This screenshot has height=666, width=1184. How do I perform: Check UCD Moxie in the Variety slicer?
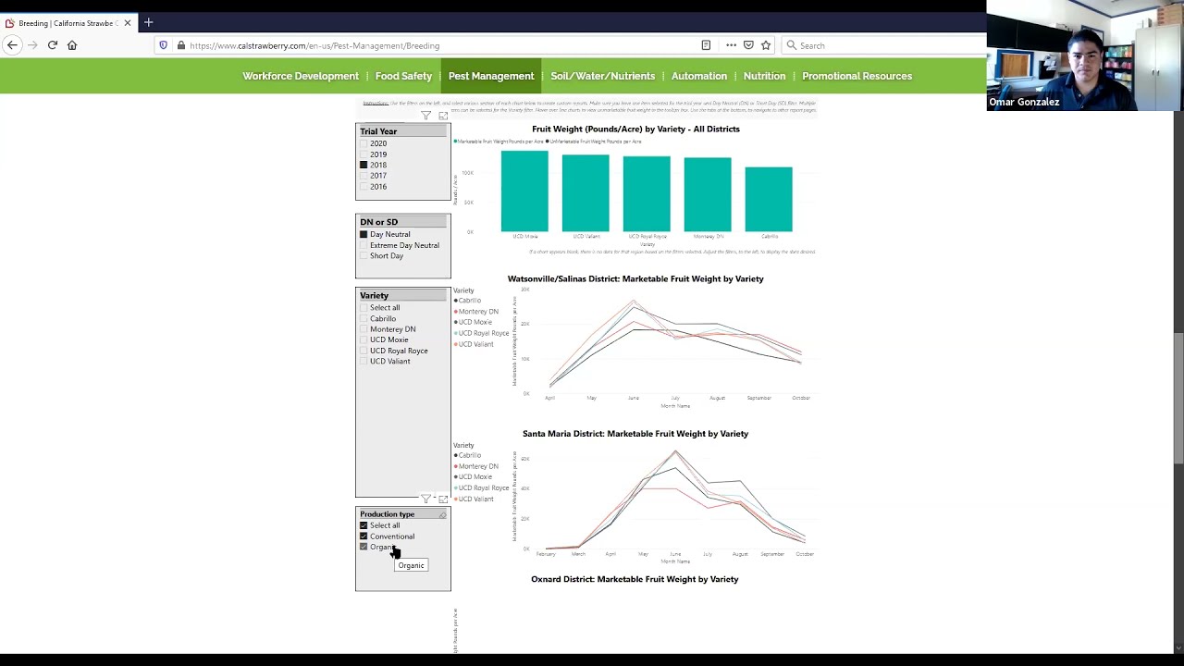click(364, 339)
